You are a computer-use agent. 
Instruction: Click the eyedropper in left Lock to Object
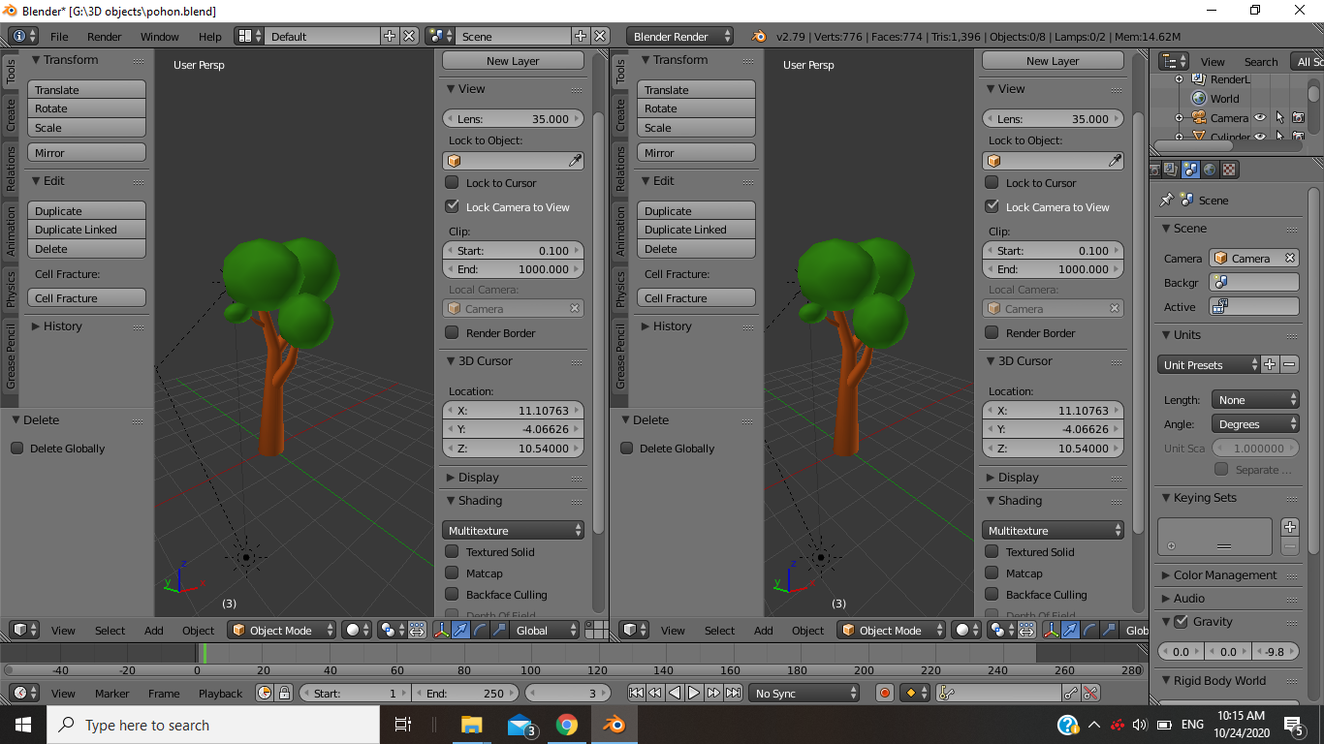(x=576, y=161)
